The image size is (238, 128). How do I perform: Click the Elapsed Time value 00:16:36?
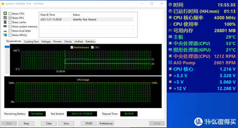(129, 114)
